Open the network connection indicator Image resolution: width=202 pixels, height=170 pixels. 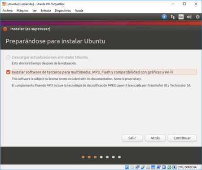173,17
